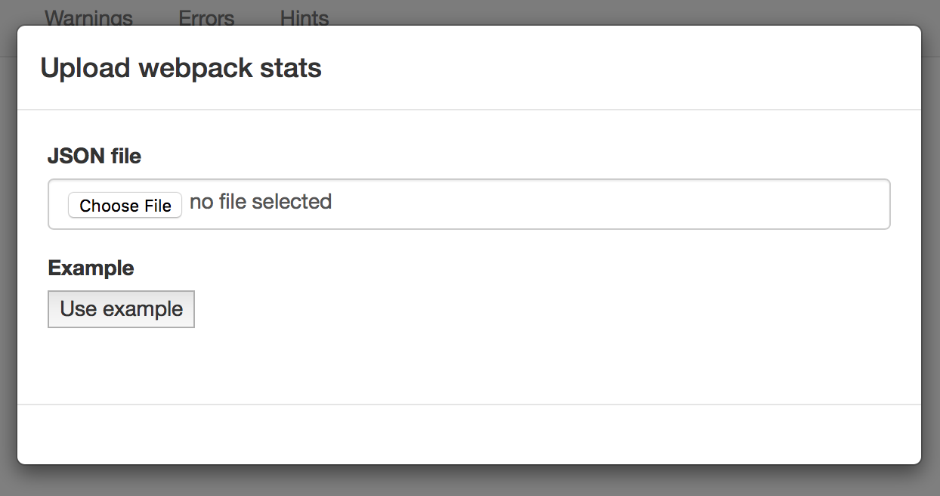Click the Choose File button

coord(125,206)
